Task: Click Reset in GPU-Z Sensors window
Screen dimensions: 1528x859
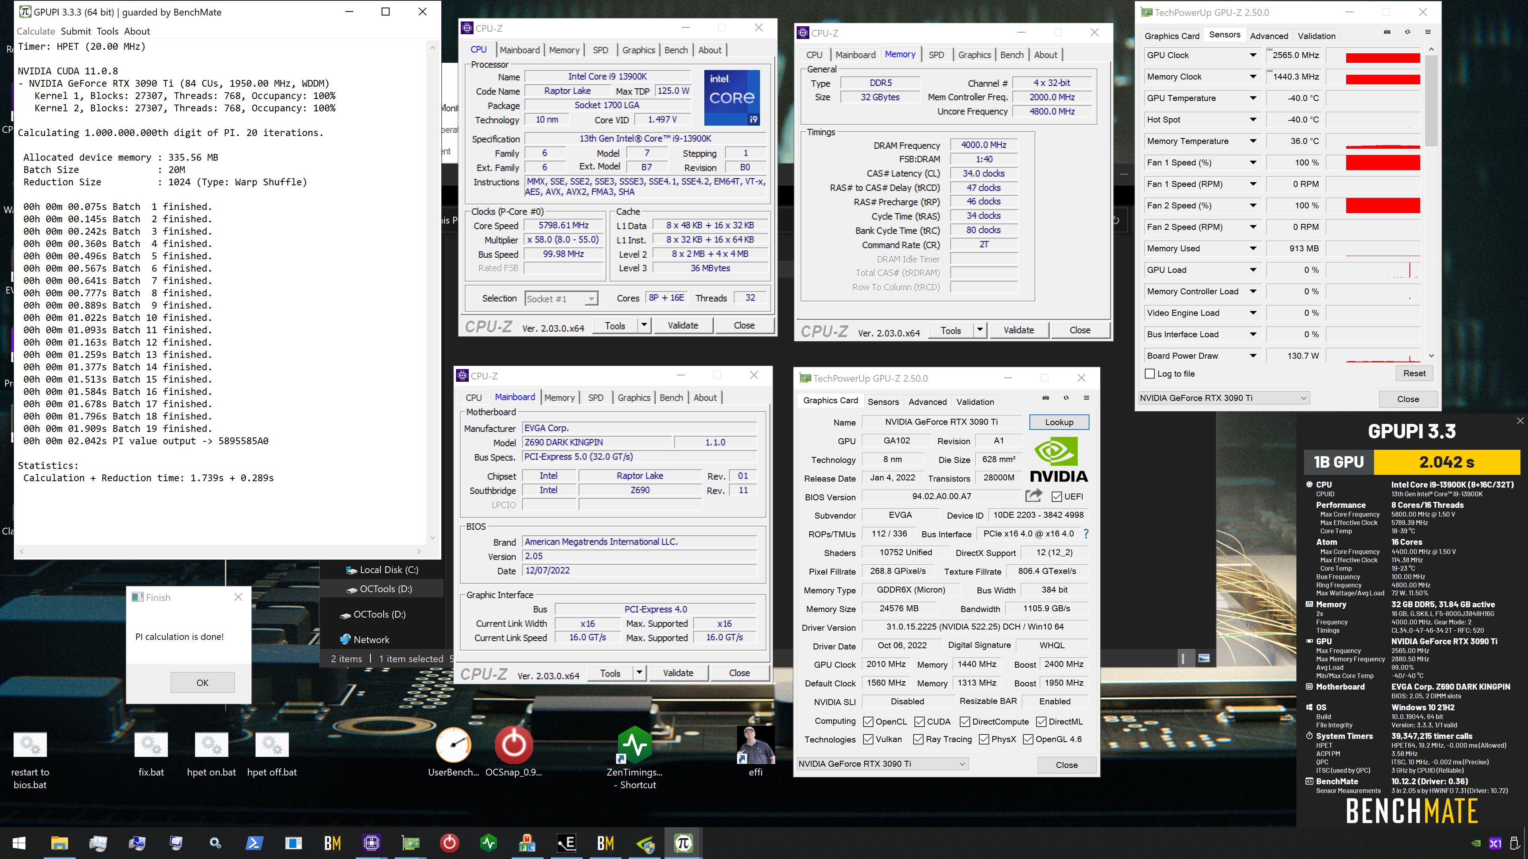Action: (x=1414, y=373)
